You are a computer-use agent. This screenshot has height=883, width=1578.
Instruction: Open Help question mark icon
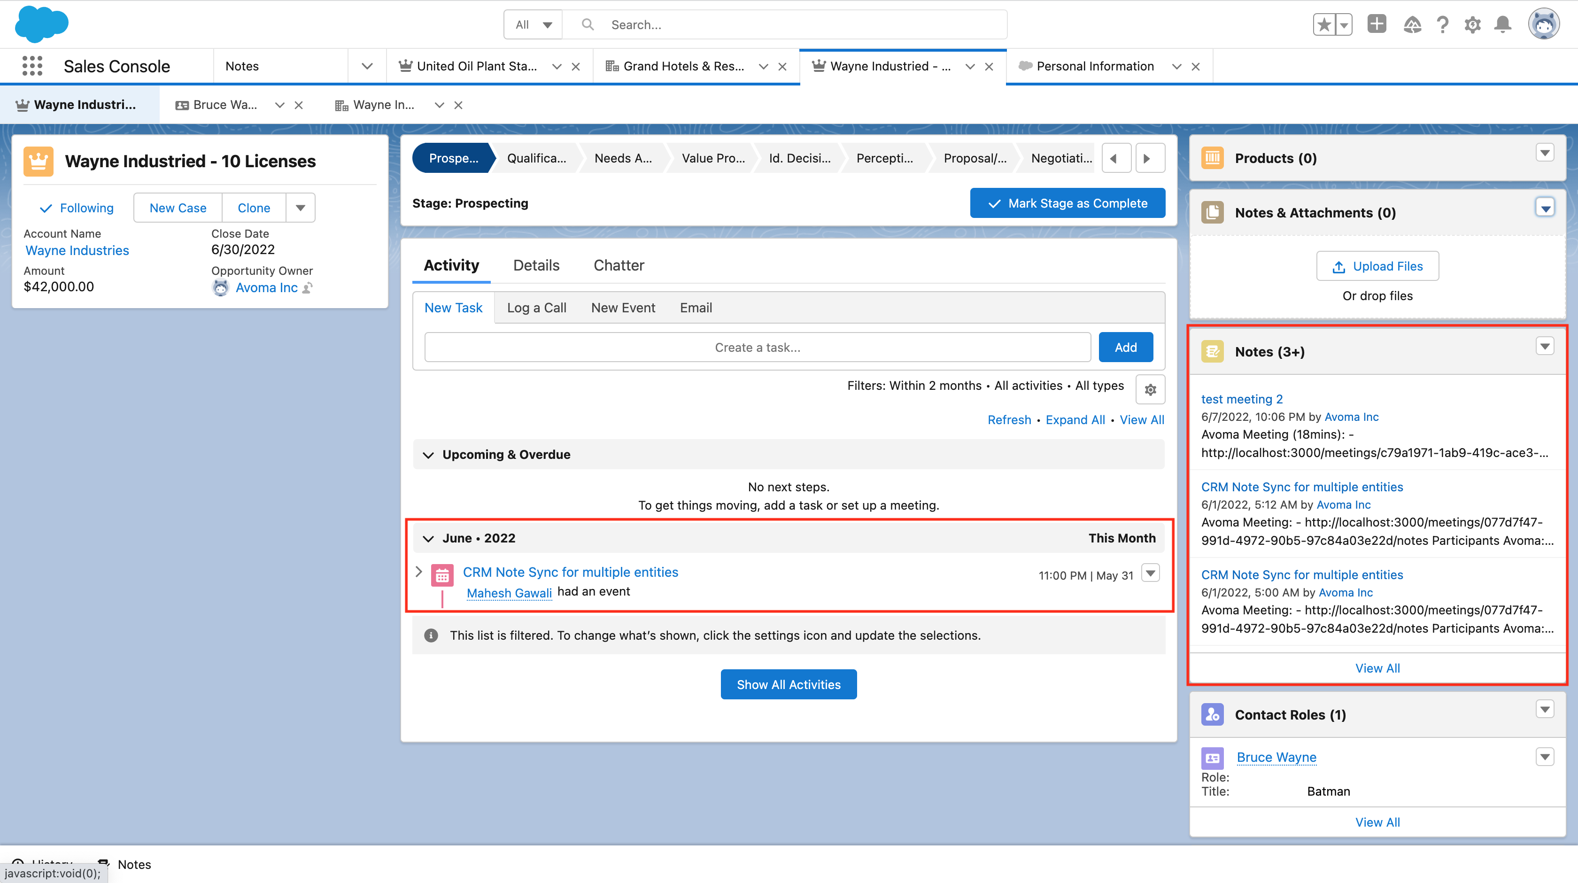pyautogui.click(x=1443, y=24)
